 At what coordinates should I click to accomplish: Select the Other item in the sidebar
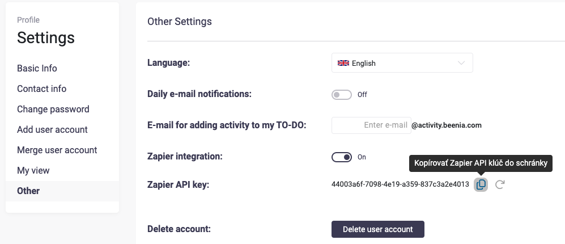coord(28,191)
